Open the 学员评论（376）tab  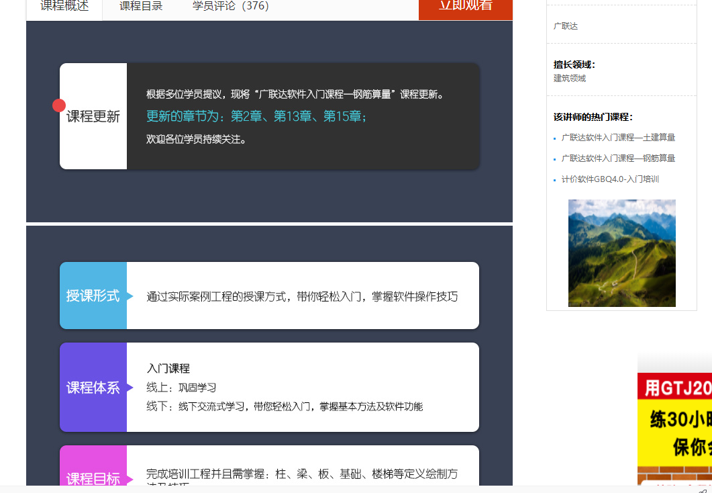(231, 6)
